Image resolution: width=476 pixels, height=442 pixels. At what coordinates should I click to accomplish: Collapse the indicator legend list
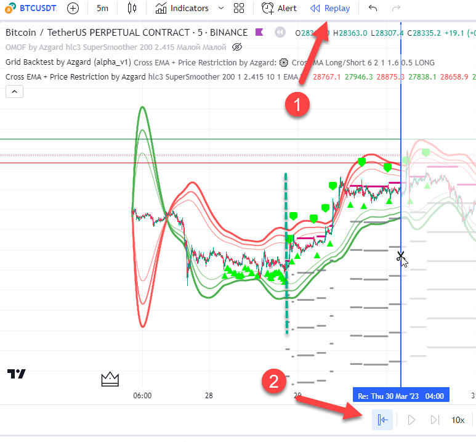14,91
